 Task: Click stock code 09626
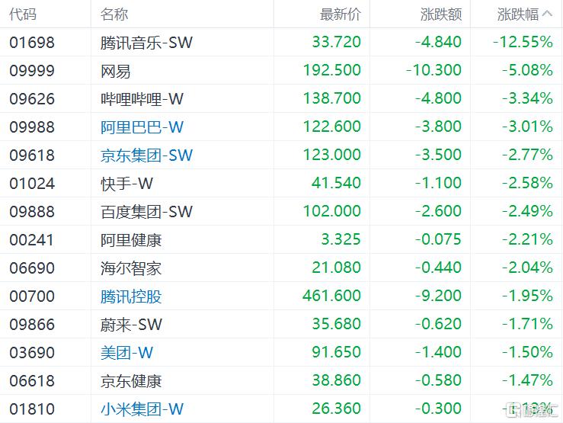(x=32, y=99)
